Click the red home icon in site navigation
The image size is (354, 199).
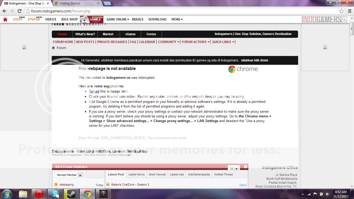5,19
